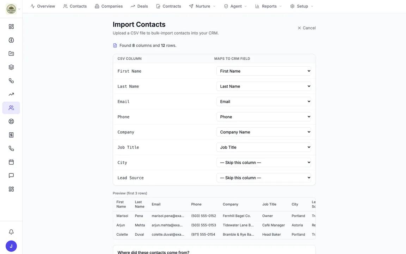Go to the Contacts nav item
This screenshot has width=406, height=254.
pos(75,6)
